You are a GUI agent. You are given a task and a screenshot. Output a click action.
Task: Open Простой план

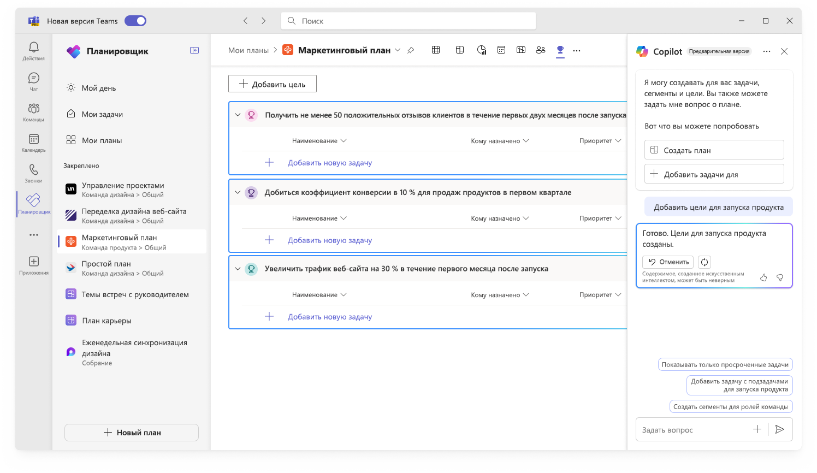[132, 268]
